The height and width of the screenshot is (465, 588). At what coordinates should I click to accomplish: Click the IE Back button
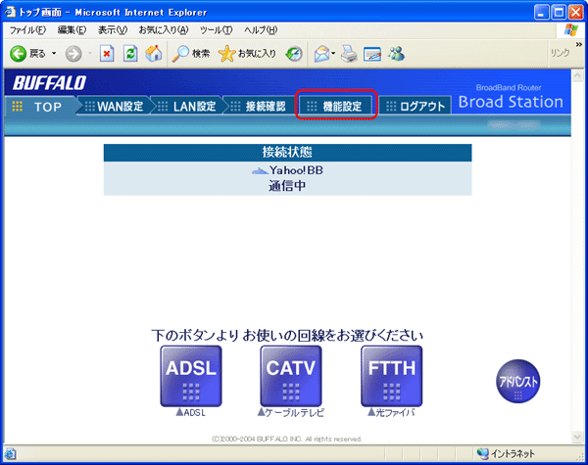pos(27,54)
